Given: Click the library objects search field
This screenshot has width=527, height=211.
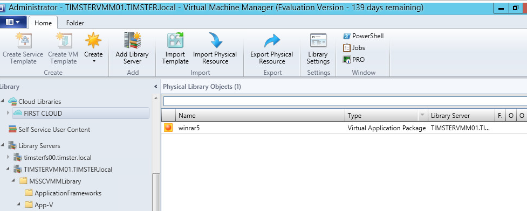Looking at the screenshot, I should point(345,101).
